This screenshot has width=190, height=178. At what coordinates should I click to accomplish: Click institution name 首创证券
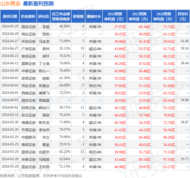point(29,56)
